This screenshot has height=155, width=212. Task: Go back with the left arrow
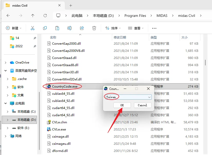(x=8, y=16)
